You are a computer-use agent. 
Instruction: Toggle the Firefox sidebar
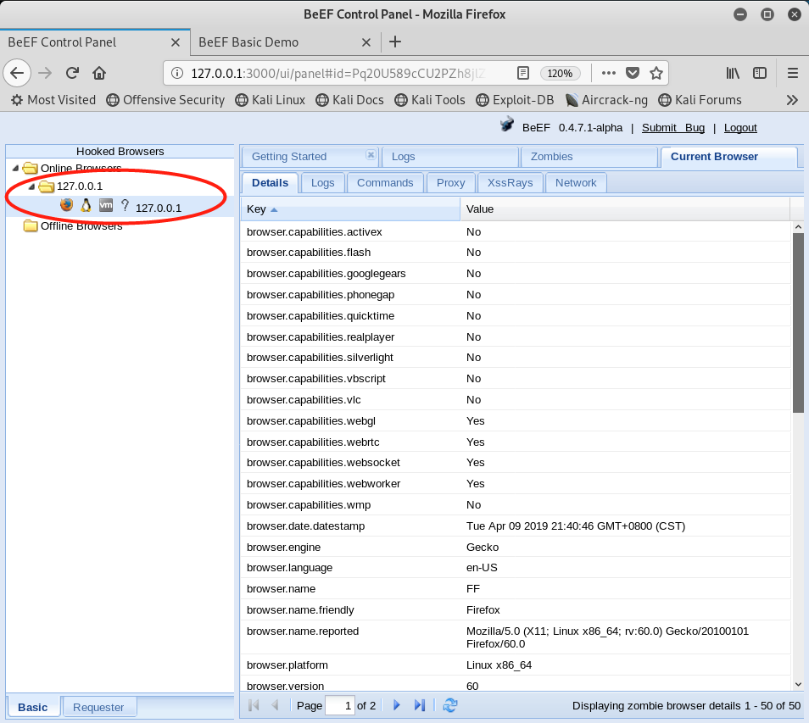[760, 73]
